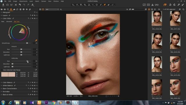Open the Camera menu
Viewport: 186px width, 105px height.
point(43,1)
